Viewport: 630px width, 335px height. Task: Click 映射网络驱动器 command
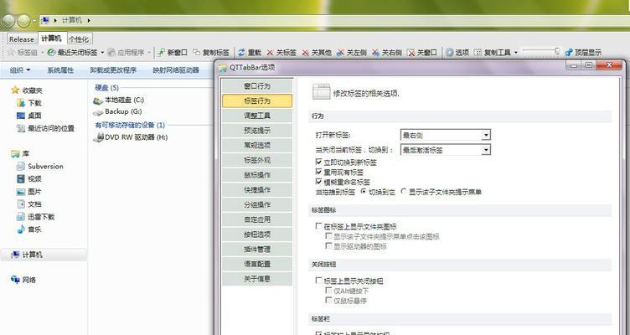176,70
